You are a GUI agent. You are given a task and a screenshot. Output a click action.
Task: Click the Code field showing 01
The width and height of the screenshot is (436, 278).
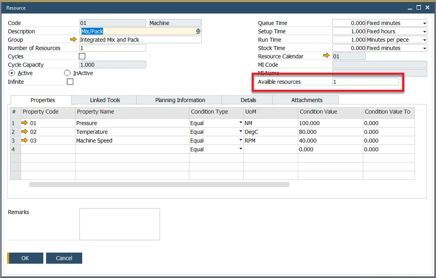(x=113, y=23)
